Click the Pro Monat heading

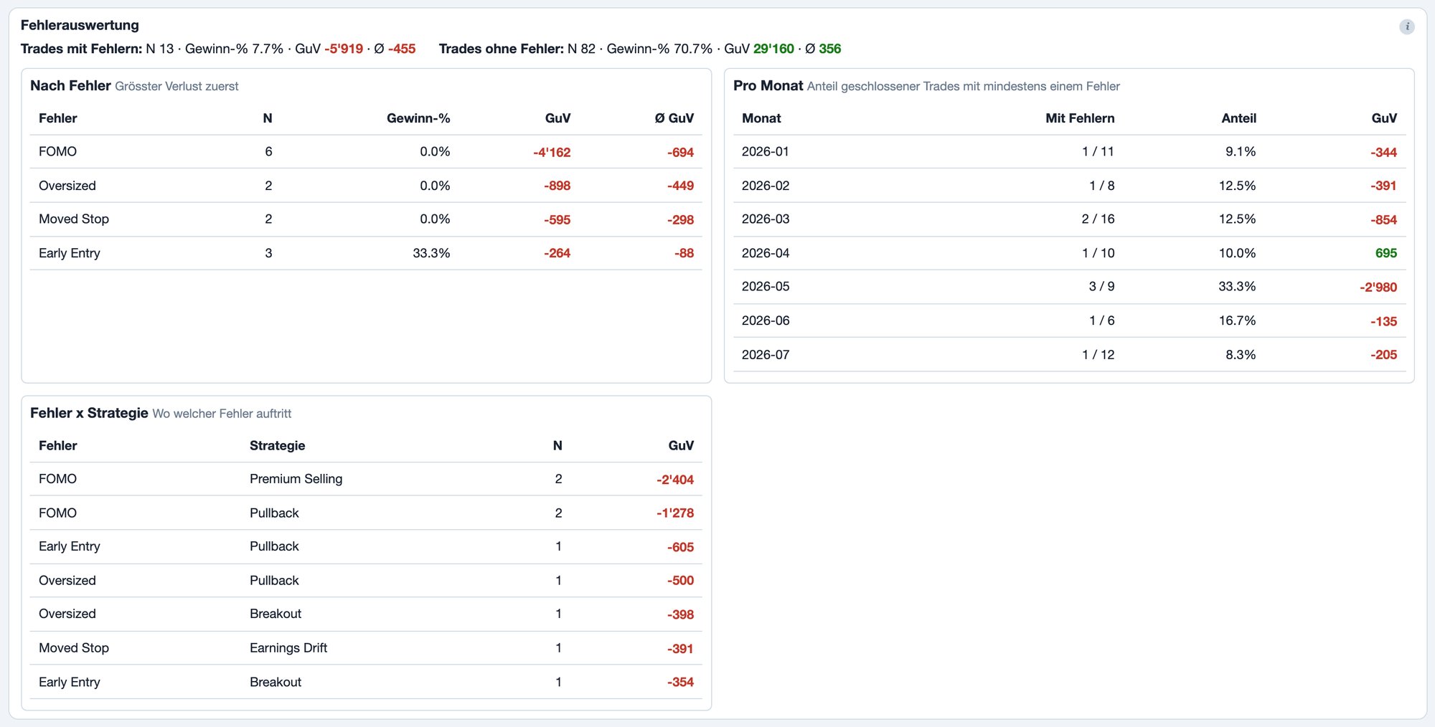point(768,85)
